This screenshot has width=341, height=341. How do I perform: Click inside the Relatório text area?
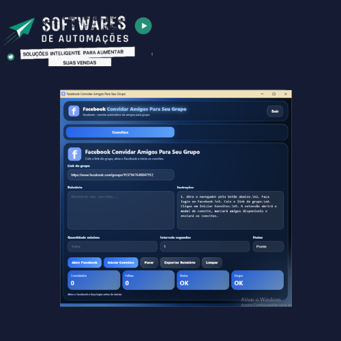click(x=121, y=210)
